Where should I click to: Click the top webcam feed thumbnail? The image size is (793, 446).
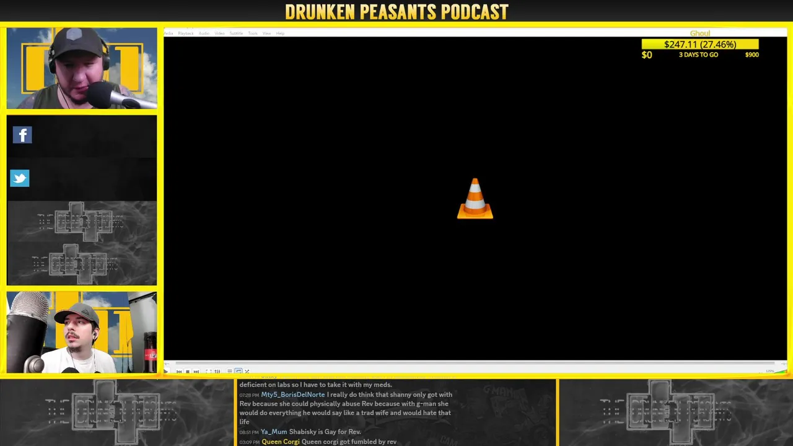pos(82,68)
